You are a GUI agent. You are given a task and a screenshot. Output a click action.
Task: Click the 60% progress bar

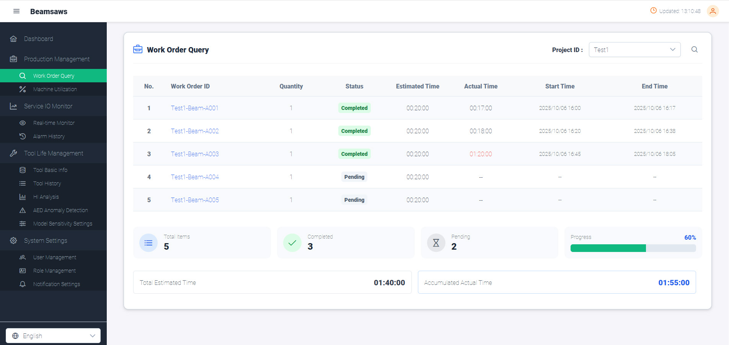pos(633,248)
